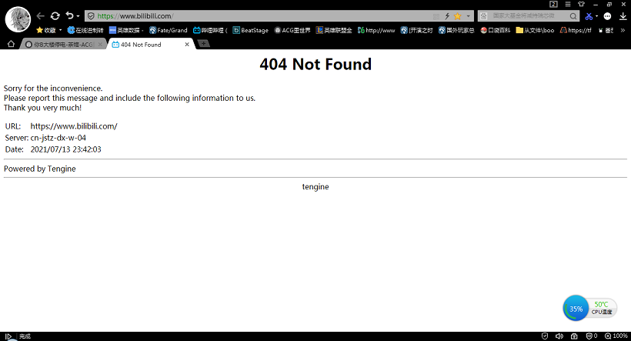This screenshot has width=631, height=341.
Task: Open the 100% zoom level control
Action: 616,336
